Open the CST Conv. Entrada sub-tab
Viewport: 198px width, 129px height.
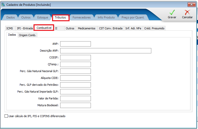[111, 28]
